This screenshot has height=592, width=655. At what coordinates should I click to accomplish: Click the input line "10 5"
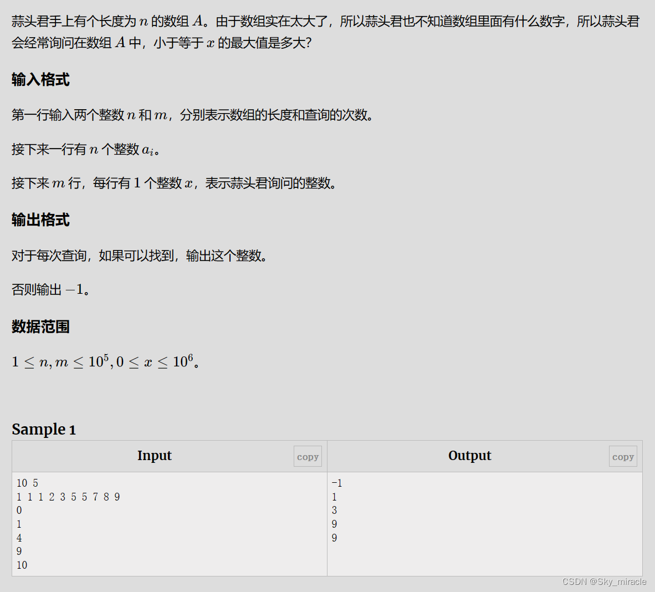pyautogui.click(x=27, y=483)
